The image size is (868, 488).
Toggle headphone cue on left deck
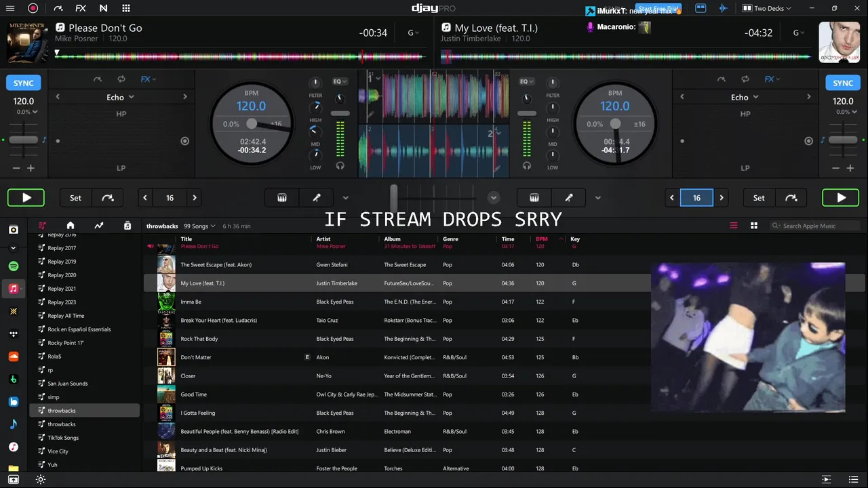(x=340, y=165)
